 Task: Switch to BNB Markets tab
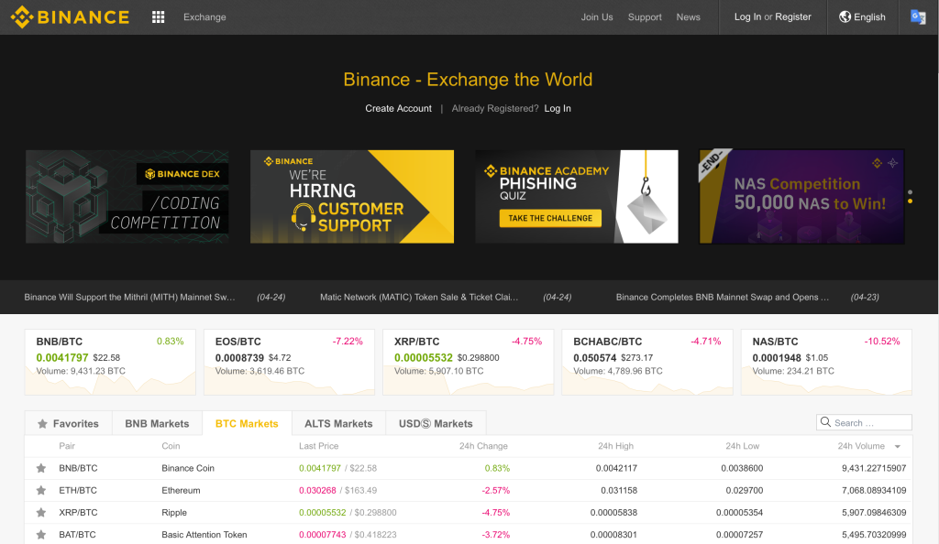pos(157,423)
